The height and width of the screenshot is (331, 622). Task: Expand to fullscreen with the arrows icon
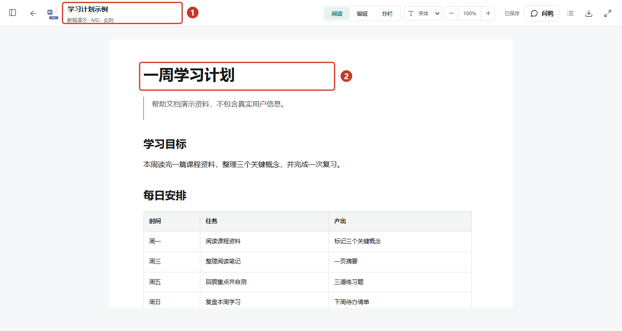tap(608, 13)
